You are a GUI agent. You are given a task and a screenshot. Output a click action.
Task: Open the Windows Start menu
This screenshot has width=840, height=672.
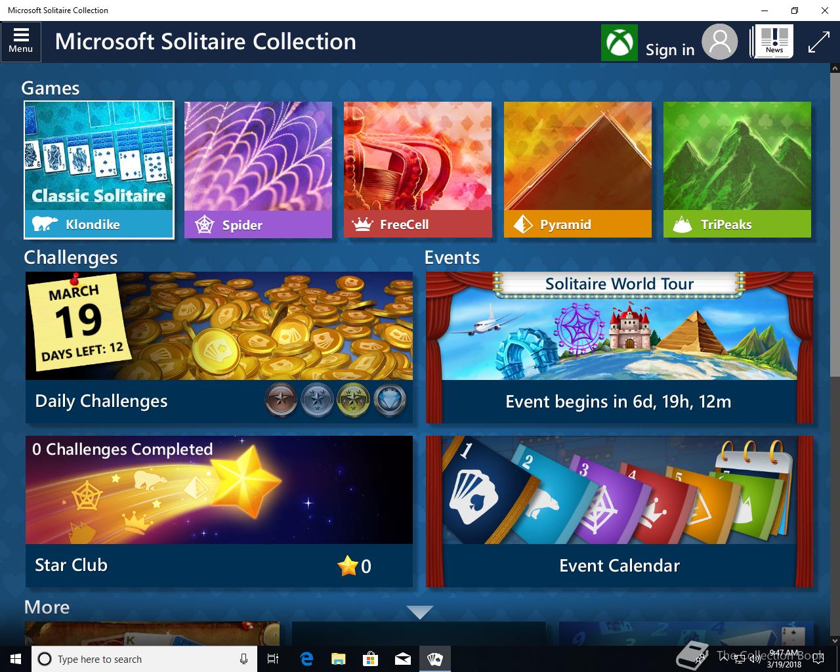[x=16, y=659]
